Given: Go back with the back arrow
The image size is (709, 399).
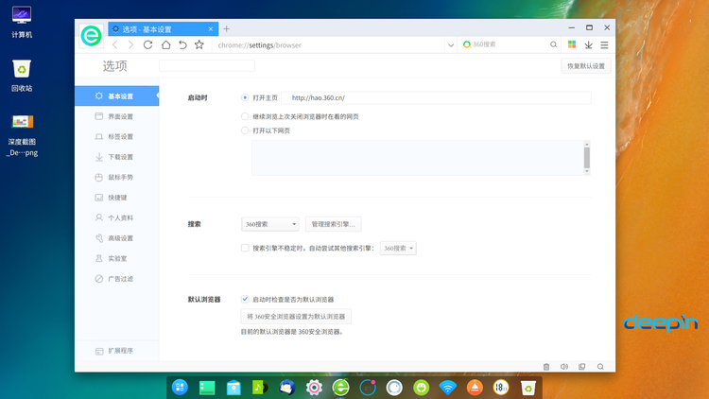Looking at the screenshot, I should pos(114,44).
